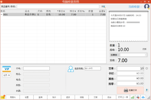Click the barcode search icon
This screenshot has width=151, height=100.
[x=103, y=7]
